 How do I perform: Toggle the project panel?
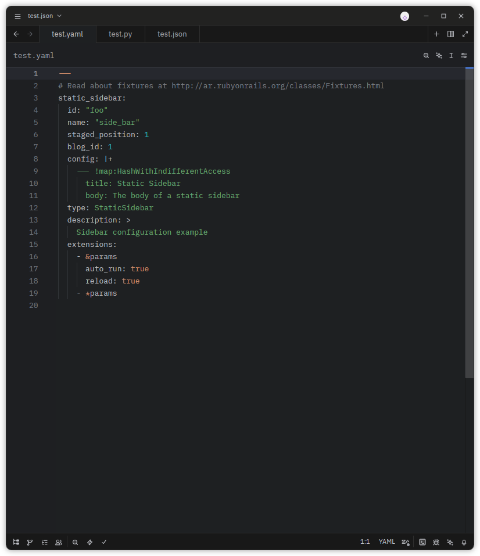tap(16, 542)
